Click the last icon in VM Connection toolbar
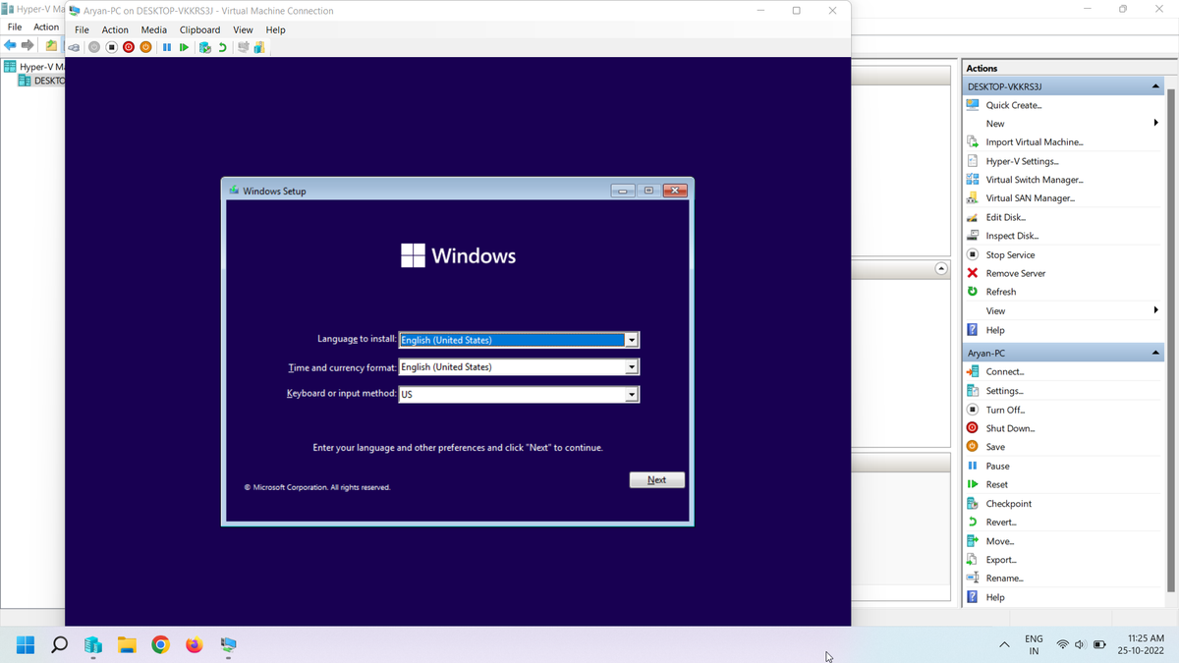Image resolution: width=1179 pixels, height=663 pixels. coord(259,47)
